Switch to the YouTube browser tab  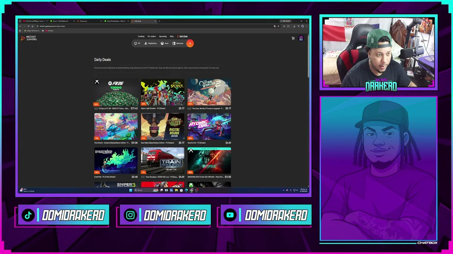click(35, 21)
